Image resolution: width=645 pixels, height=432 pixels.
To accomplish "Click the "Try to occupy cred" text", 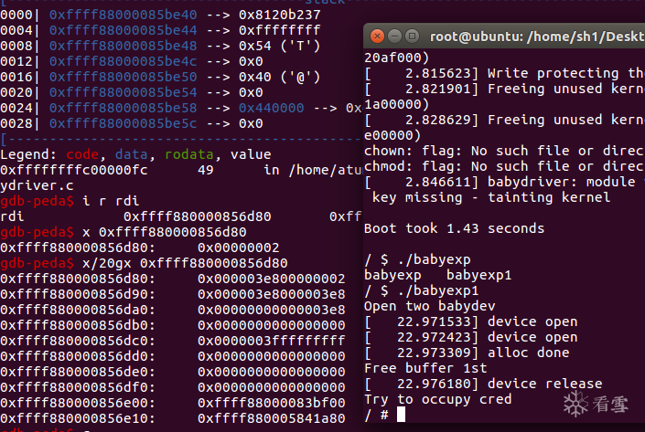I will (x=437, y=399).
